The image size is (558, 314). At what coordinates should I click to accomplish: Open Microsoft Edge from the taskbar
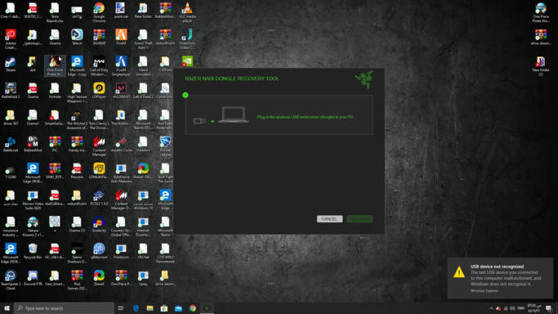[136, 308]
